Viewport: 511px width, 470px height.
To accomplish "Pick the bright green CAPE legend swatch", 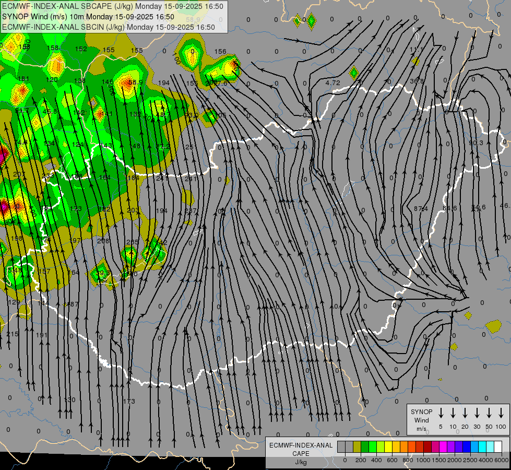I will (x=373, y=446).
